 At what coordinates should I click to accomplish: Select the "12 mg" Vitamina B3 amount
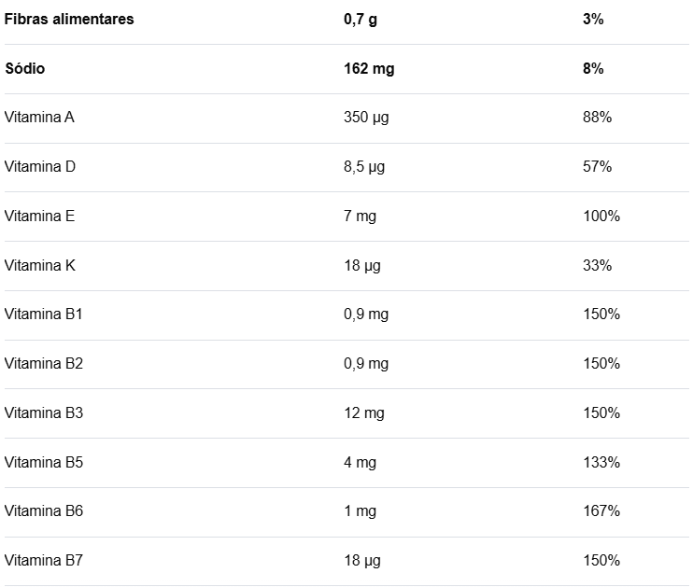tap(364, 413)
